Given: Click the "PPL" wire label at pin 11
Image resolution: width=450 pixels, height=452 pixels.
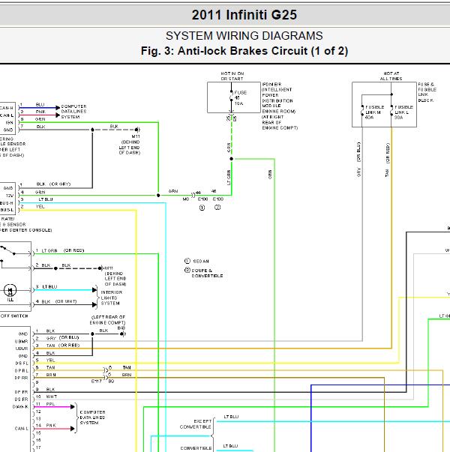Looking at the screenshot, I should tap(50, 404).
